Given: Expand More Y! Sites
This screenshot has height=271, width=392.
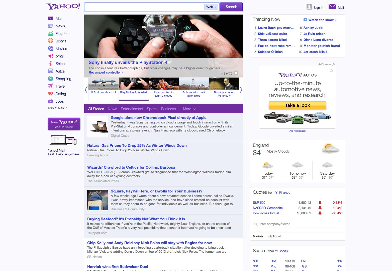Looking at the screenshot, I should click(x=57, y=108).
